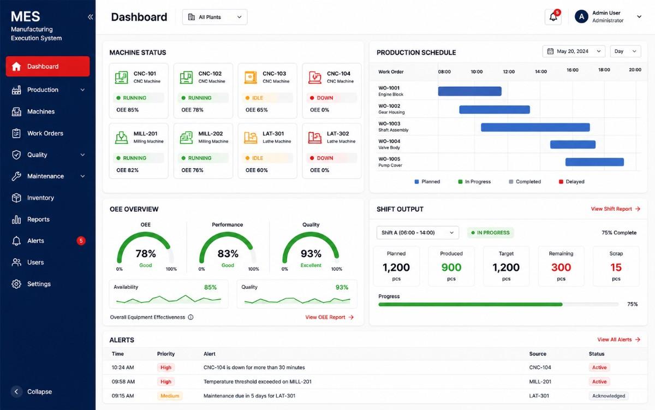This screenshot has width=655, height=410.
Task: Click 'CNC-104 is down for more than 30 minutes'
Action: pyautogui.click(x=254, y=367)
